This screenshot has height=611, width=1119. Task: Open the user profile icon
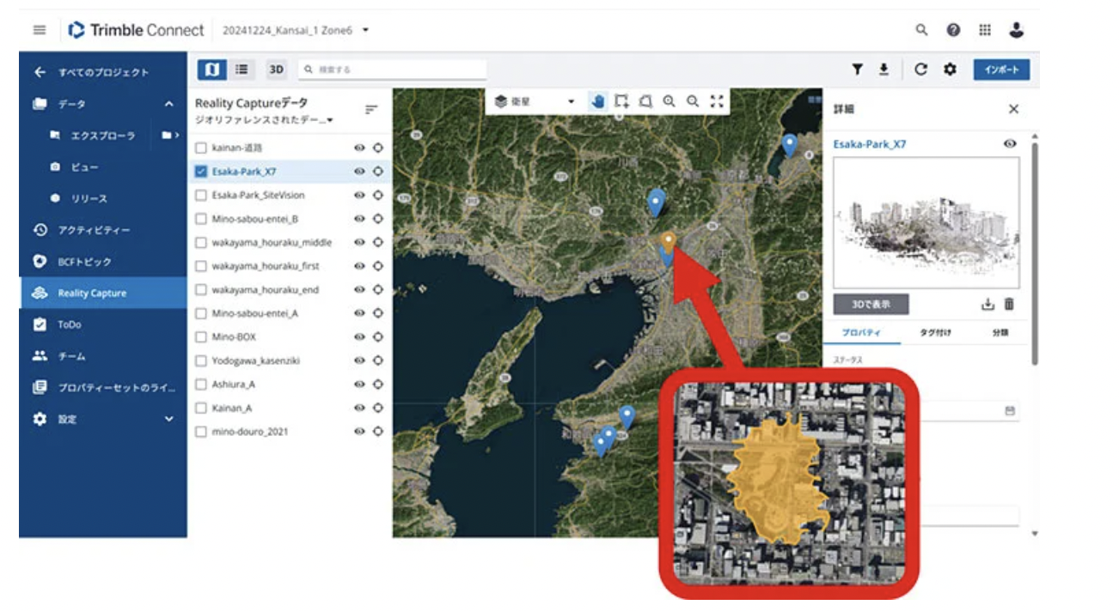[1017, 30]
